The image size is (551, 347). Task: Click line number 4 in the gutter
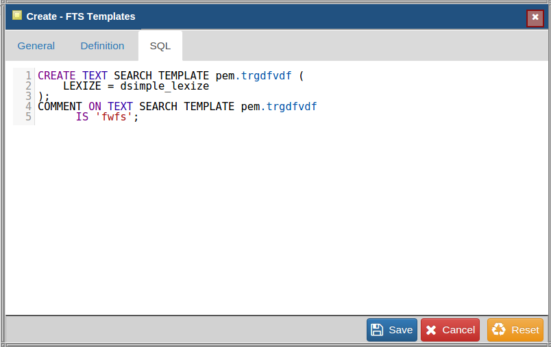click(x=28, y=107)
